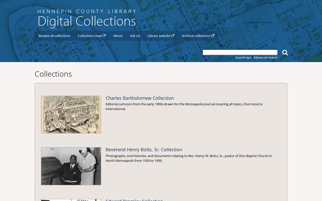The width and height of the screenshot is (322, 201).
Task: Open the Search tips link
Action: [x=243, y=58]
